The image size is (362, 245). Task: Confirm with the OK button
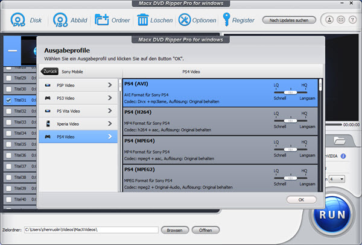[x=301, y=200]
